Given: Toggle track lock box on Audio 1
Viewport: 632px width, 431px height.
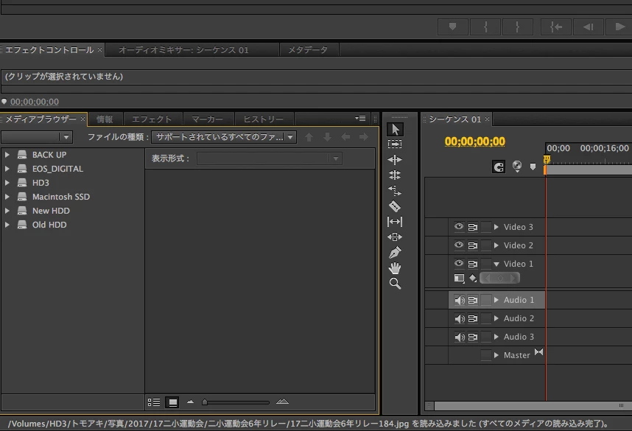Looking at the screenshot, I should coord(486,300).
